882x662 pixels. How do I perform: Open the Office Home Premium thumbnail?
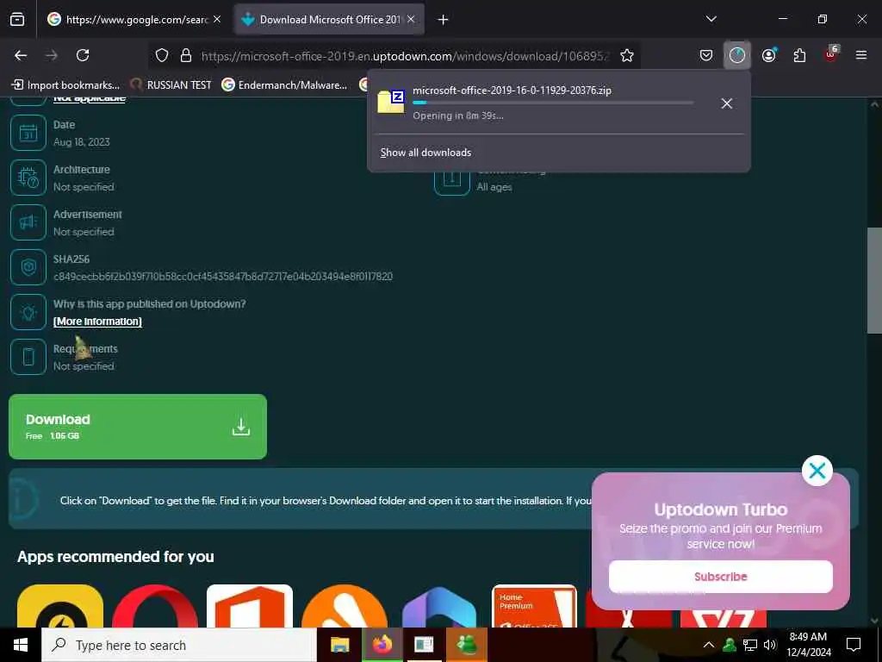pos(534,606)
